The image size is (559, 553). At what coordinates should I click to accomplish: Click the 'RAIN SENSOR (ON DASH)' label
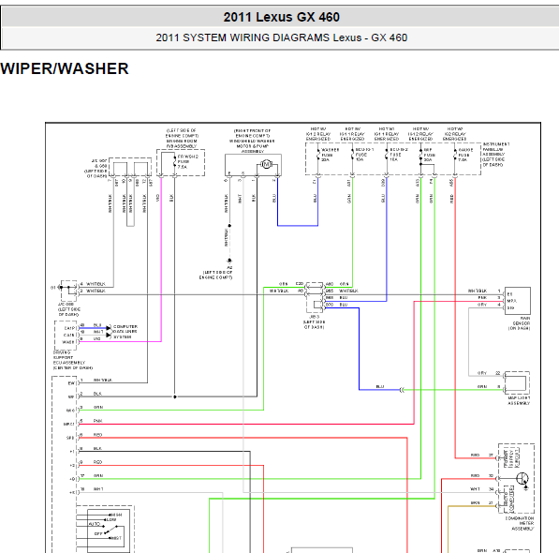pos(519,323)
